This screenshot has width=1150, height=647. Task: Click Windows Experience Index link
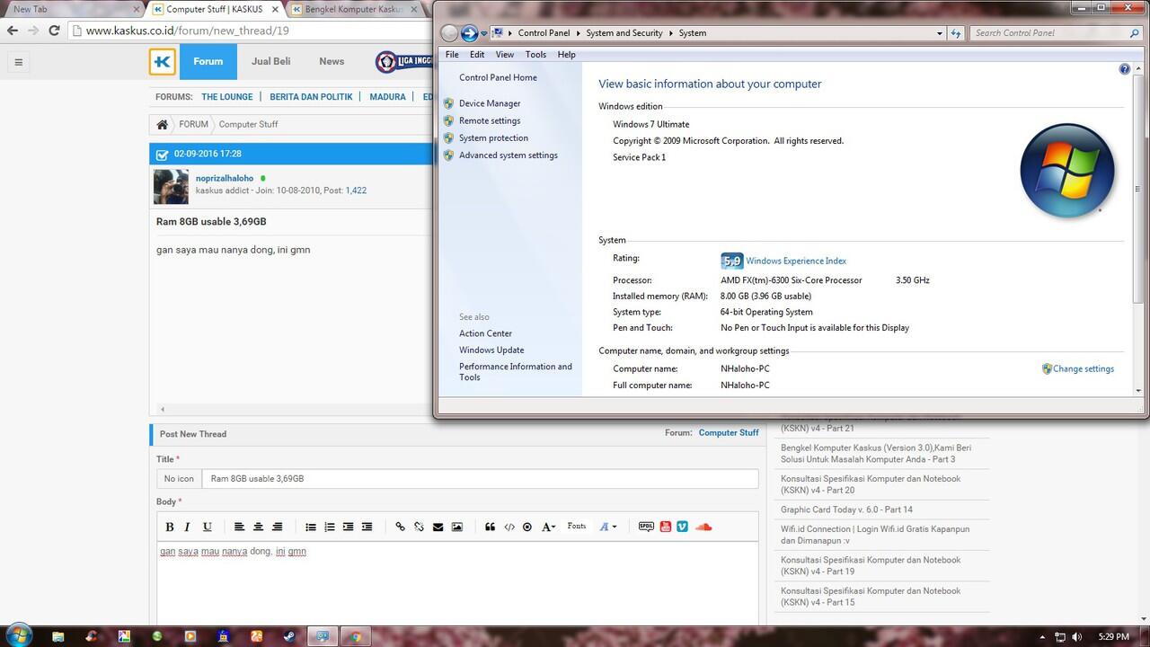[796, 261]
